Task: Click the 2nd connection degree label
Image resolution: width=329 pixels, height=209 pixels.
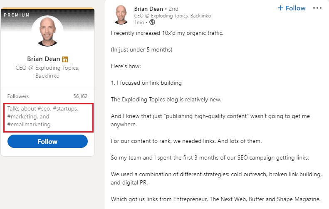Action: click(x=173, y=9)
